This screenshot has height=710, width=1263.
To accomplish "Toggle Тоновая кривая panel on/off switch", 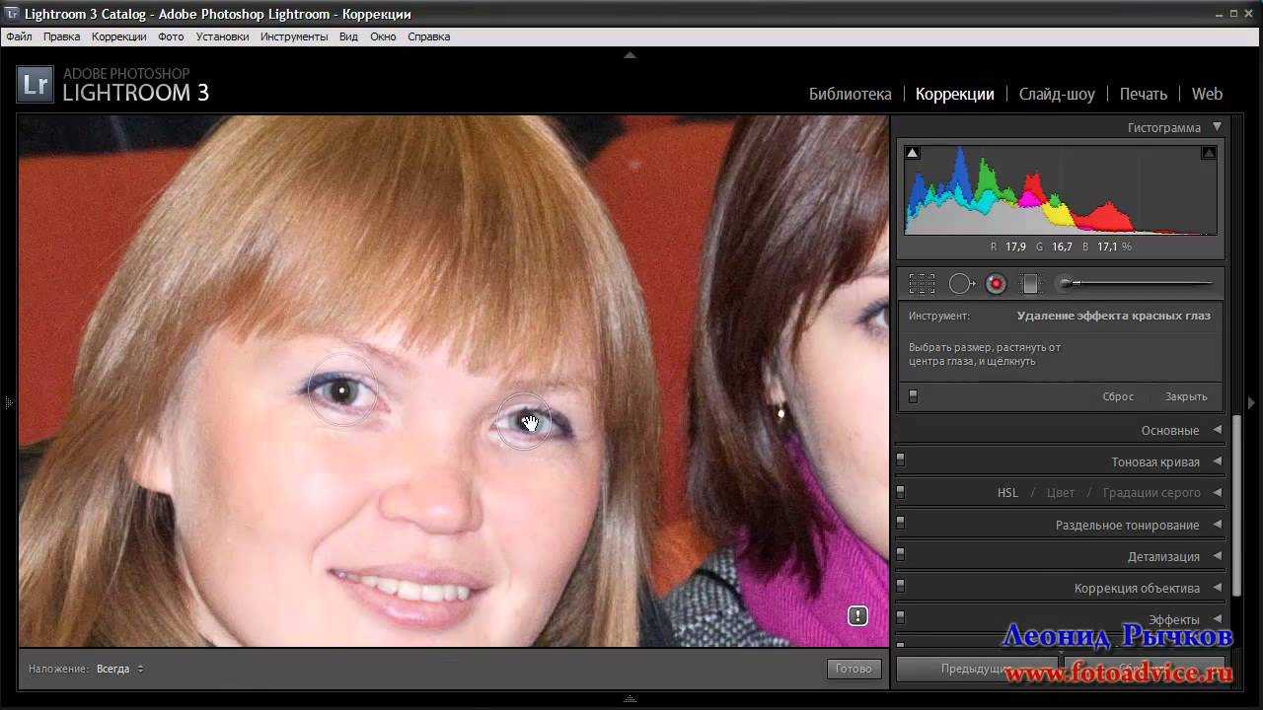I will [900, 461].
